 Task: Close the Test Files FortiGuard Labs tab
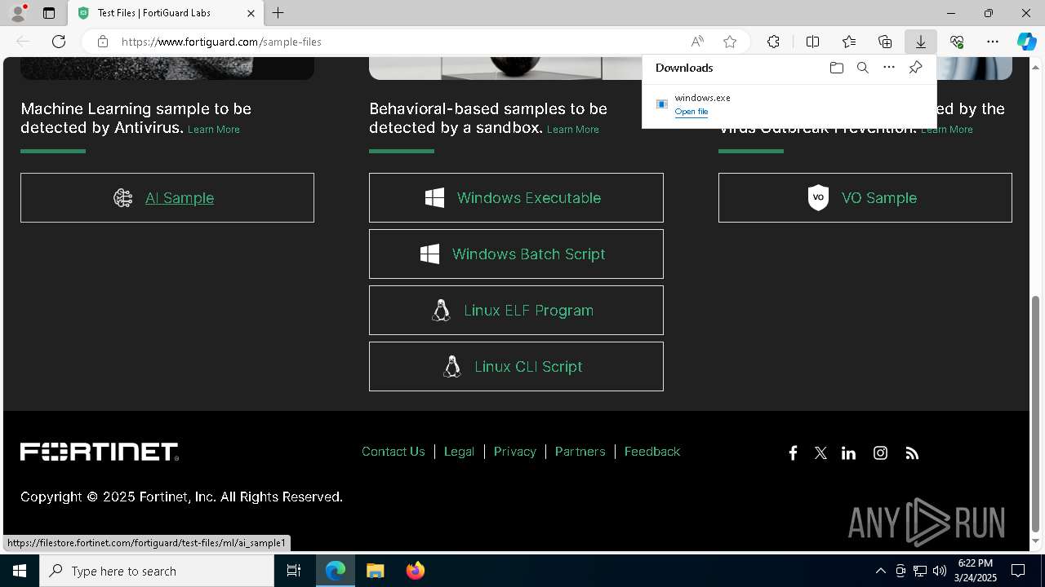pos(251,13)
